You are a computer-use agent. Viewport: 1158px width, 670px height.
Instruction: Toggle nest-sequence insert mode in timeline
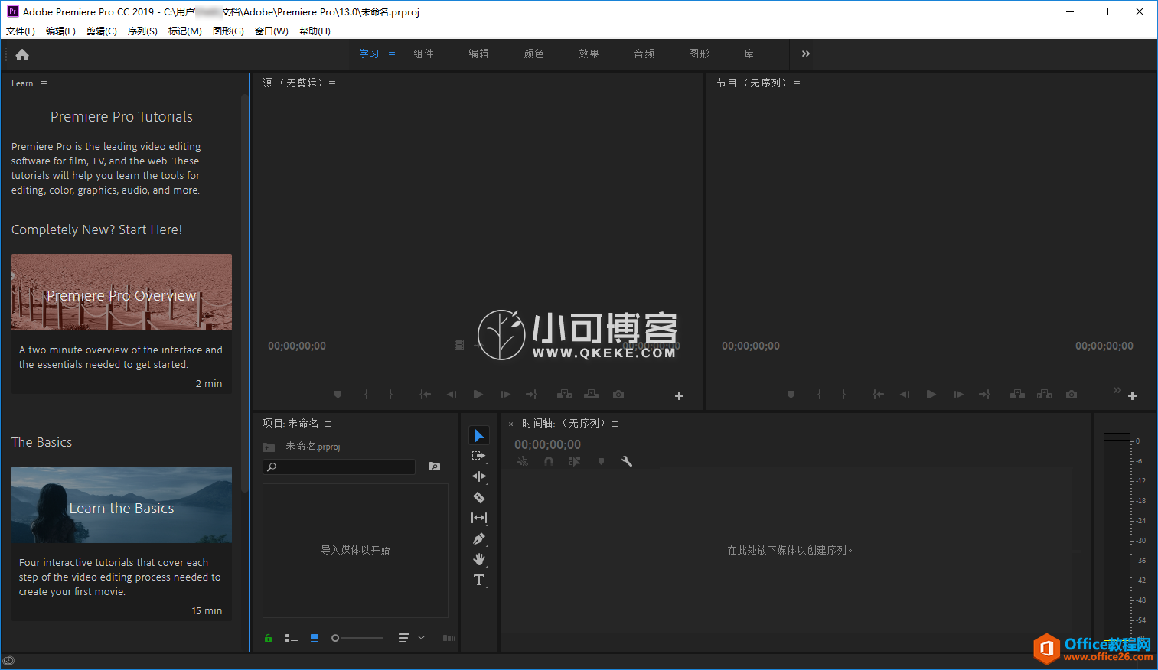(523, 461)
